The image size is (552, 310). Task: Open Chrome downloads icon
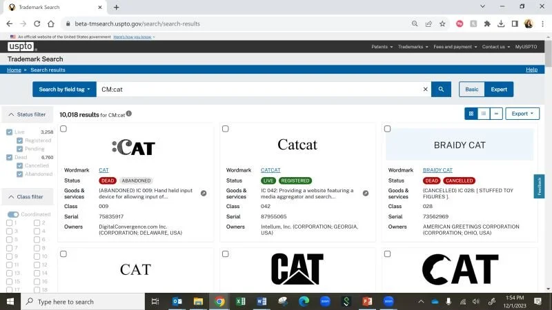coord(501,24)
